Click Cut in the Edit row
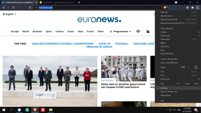This screenshot has width=201, height=113. click(178, 83)
